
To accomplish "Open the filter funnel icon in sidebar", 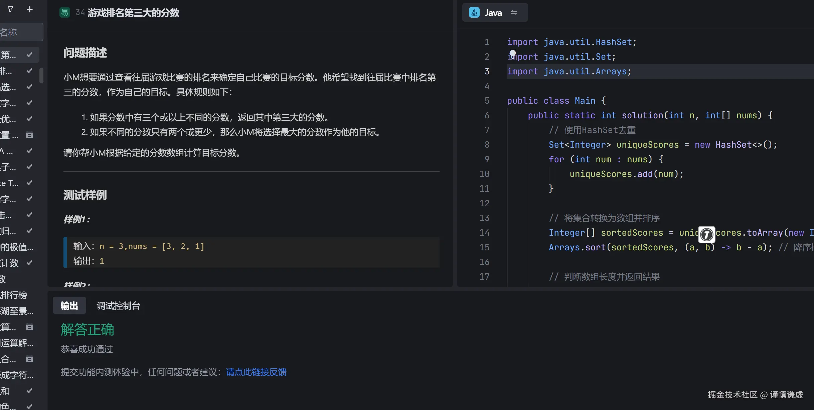I will coord(10,9).
